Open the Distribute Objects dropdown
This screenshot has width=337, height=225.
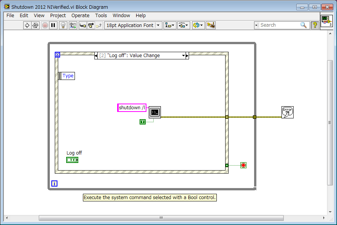point(184,26)
